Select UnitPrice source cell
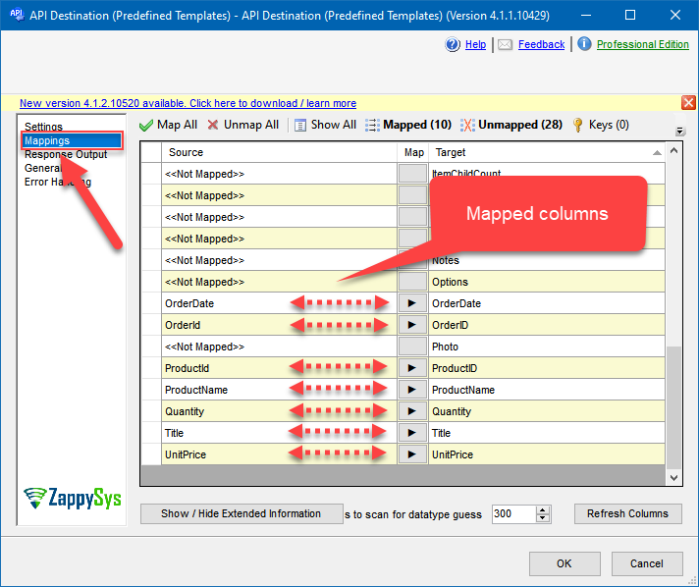Image resolution: width=699 pixels, height=587 pixels. click(279, 454)
